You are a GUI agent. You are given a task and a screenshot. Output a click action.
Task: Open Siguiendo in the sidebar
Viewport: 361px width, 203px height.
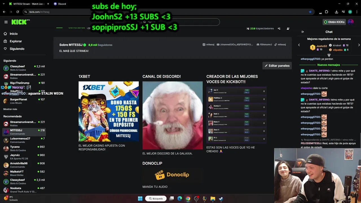17,49
